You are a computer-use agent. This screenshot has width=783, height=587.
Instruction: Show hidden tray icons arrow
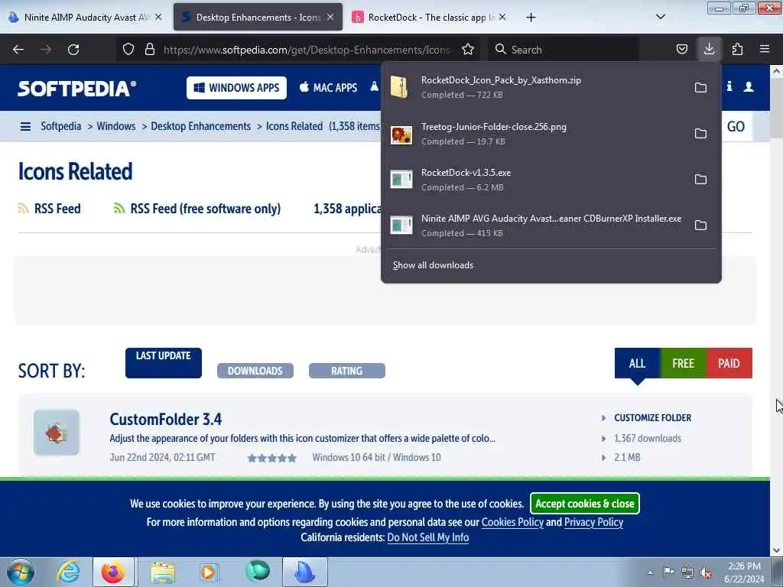(650, 572)
